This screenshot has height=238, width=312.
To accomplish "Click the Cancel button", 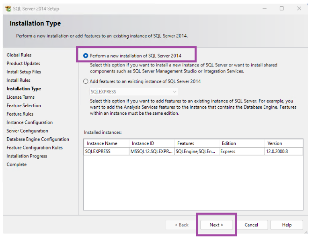I will [251, 225].
